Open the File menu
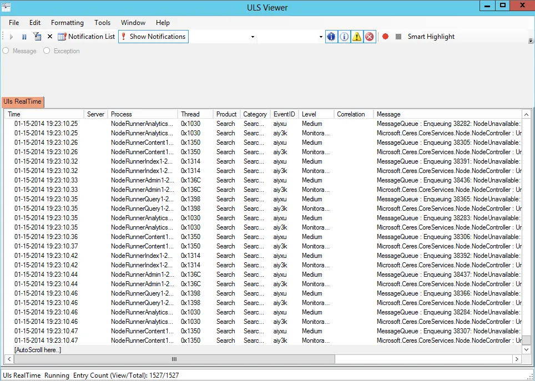This screenshot has width=535, height=381. point(14,23)
